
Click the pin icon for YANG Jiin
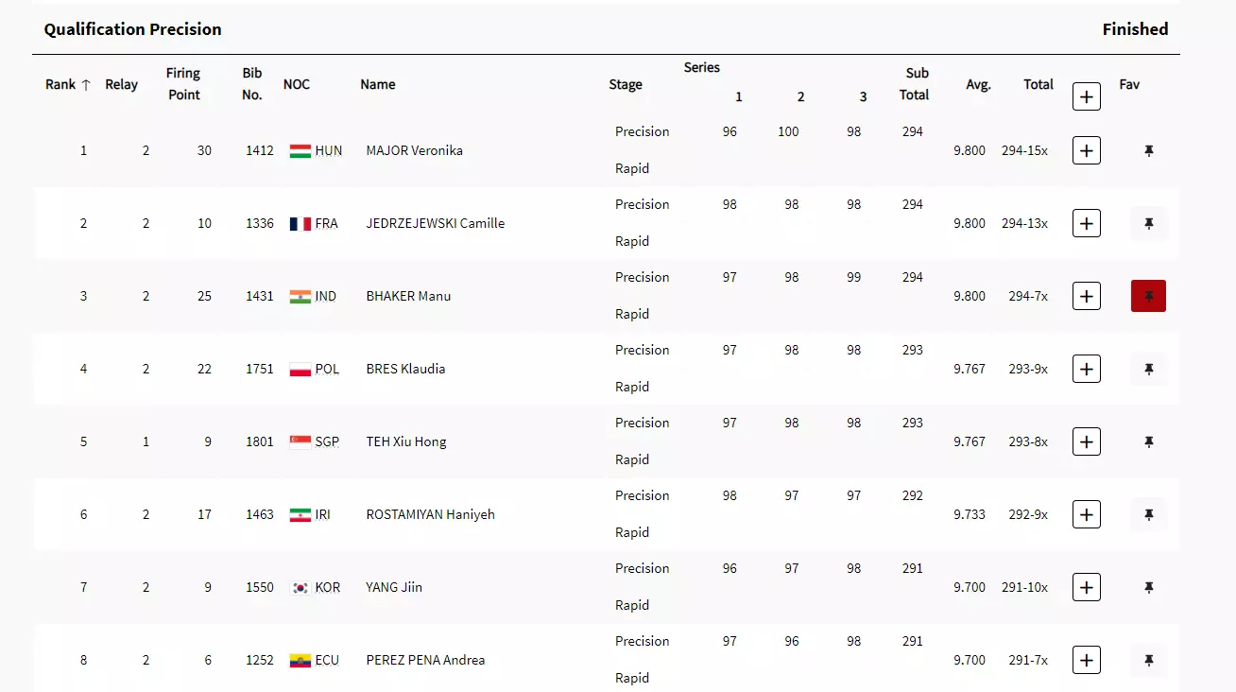tap(1148, 587)
